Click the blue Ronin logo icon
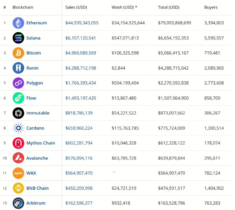This screenshot has width=235, height=210. coord(18,68)
